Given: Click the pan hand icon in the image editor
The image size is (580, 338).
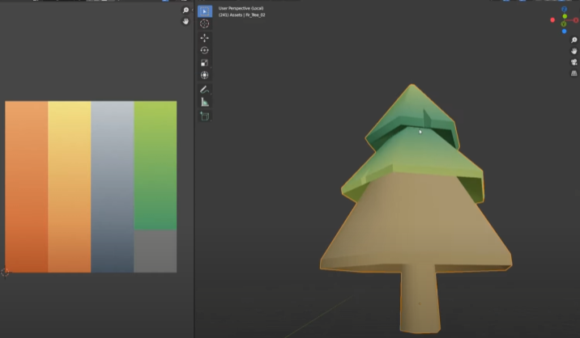Looking at the screenshot, I should pos(186,22).
